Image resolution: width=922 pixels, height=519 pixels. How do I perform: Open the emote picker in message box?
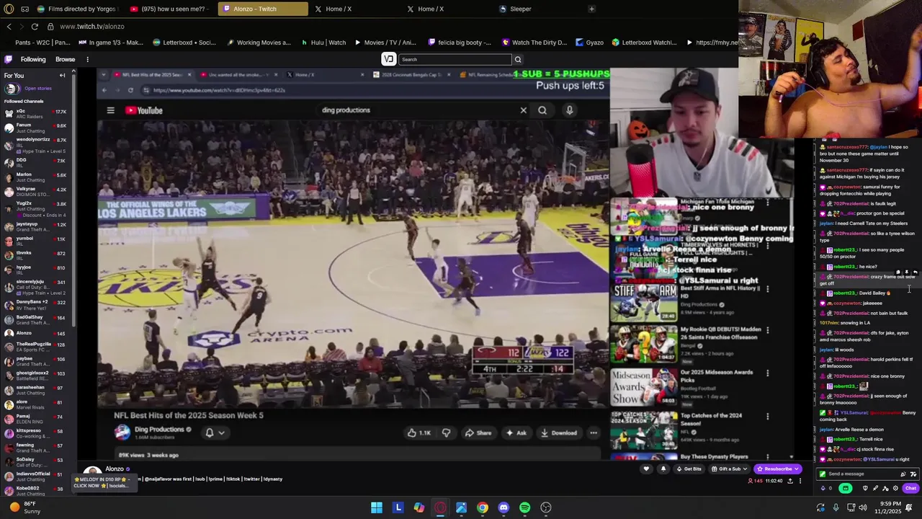913,474
